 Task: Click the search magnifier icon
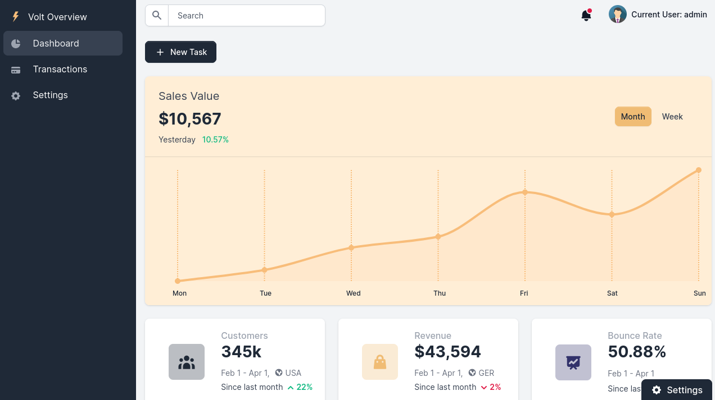click(x=156, y=15)
